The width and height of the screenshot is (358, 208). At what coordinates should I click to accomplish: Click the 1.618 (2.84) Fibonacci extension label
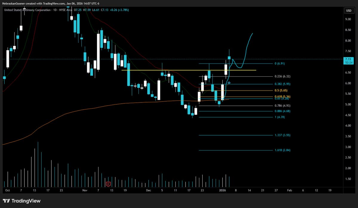(x=282, y=150)
